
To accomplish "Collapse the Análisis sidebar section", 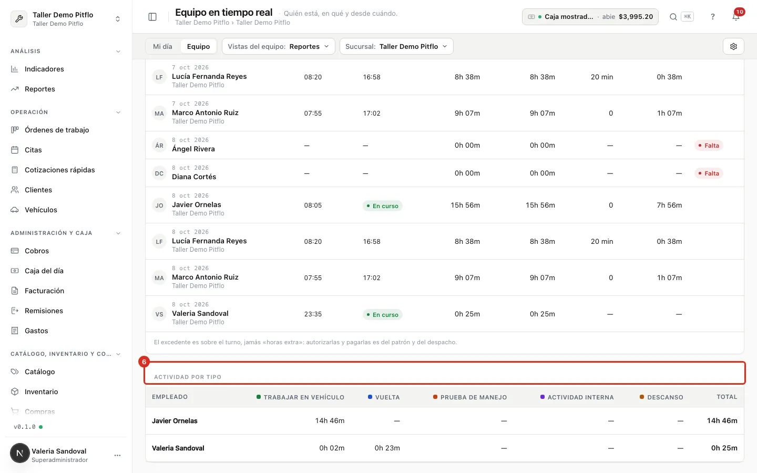I will point(118,52).
